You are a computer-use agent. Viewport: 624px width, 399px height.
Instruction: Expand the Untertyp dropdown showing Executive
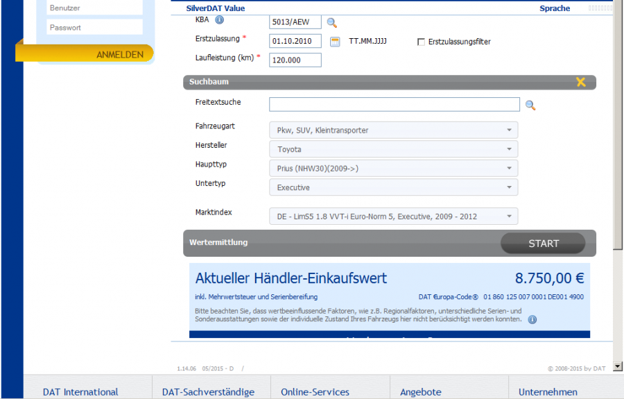pyautogui.click(x=393, y=187)
